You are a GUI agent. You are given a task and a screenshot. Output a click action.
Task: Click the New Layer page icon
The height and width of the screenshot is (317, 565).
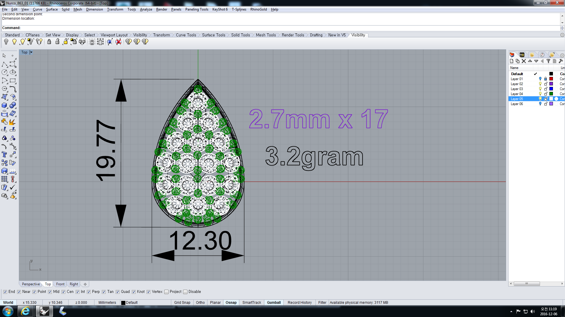[511, 61]
